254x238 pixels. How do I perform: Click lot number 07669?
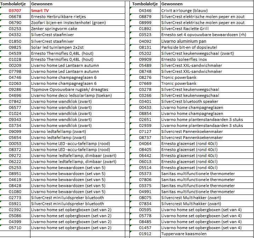pyautogui.click(x=145, y=83)
